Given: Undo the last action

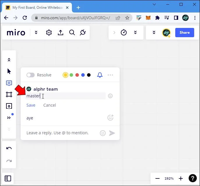Looking at the screenshot, I should coord(9,148).
